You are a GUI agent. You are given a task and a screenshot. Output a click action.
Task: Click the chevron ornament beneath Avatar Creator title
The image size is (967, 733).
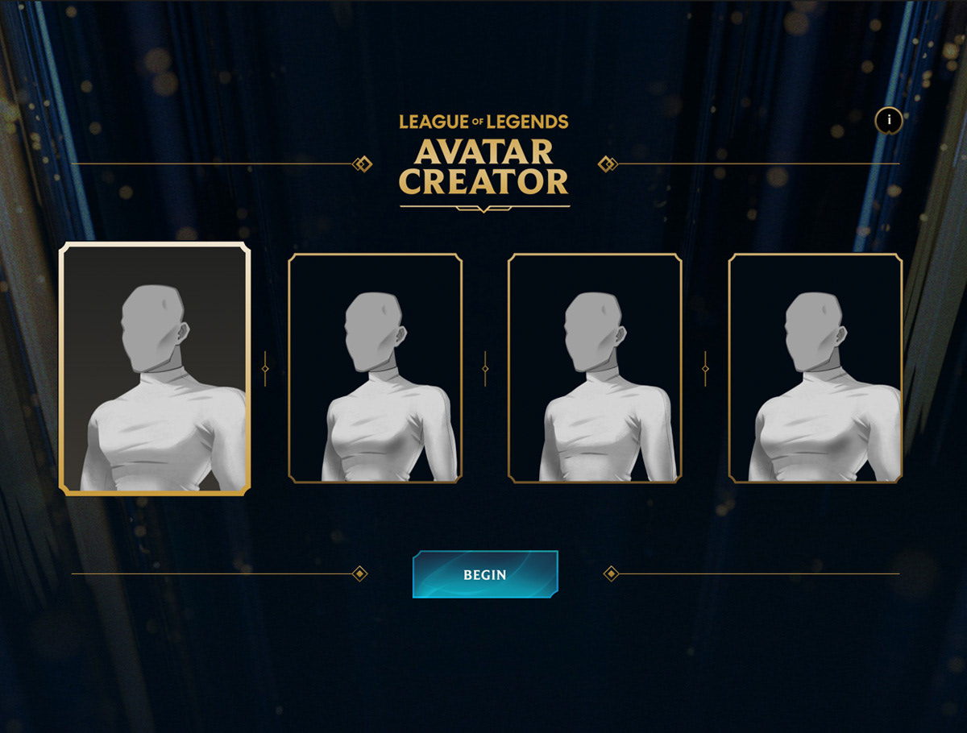pos(484,208)
